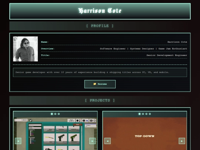Select second dot of TOP-DOWN carousel

click(143, 114)
